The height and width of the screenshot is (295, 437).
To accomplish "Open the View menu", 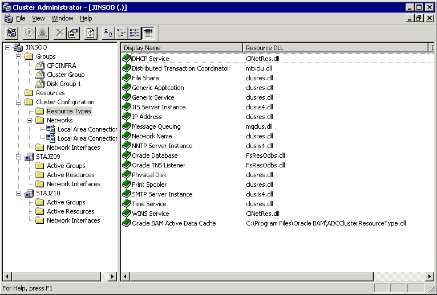I will [38, 18].
